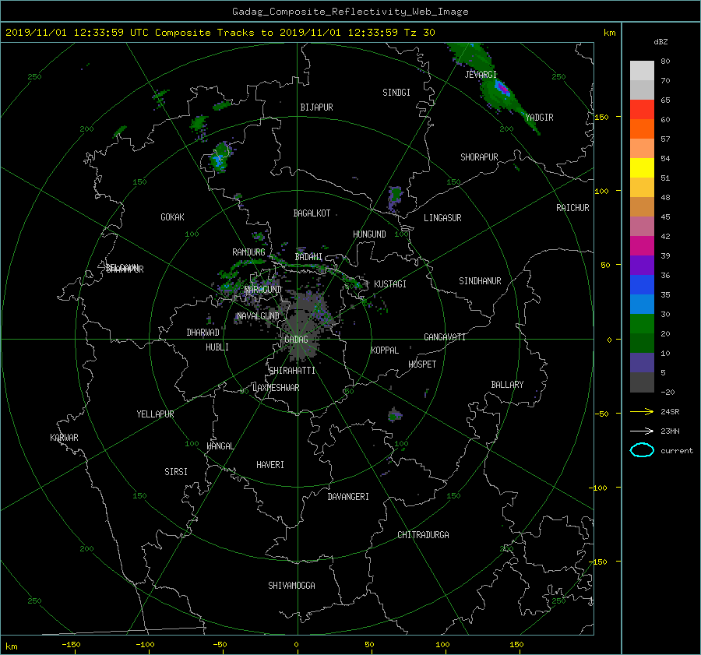
Task: Click the UTC timestamp header text
Action: point(220,33)
